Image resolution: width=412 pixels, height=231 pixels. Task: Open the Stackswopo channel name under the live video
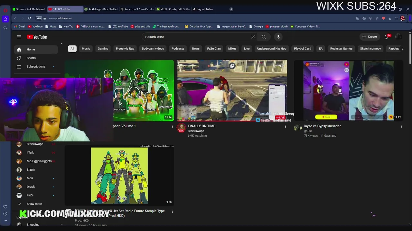click(x=196, y=131)
